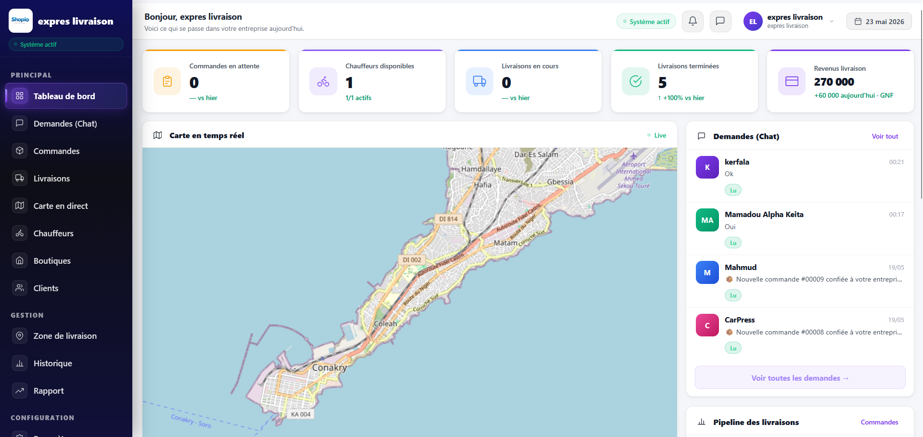Click the Historique bar chart icon

20,363
